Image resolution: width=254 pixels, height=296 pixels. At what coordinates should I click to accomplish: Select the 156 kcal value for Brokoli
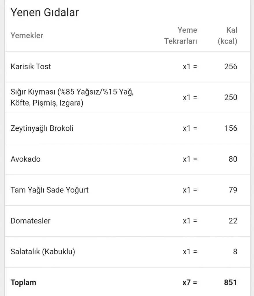(231, 128)
